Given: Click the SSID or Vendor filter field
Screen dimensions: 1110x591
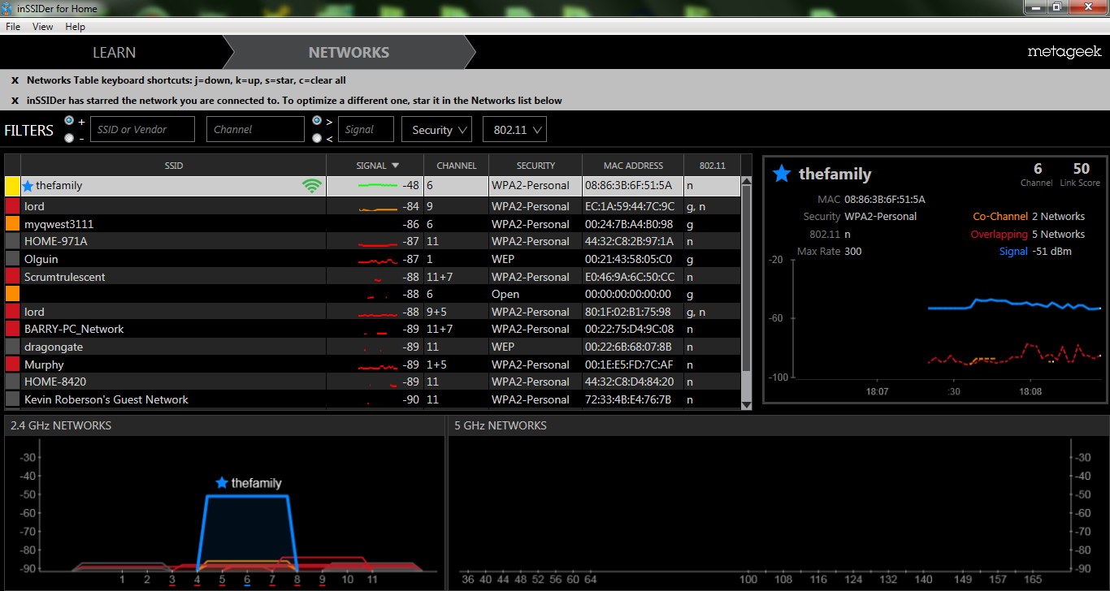Looking at the screenshot, I should [x=142, y=129].
